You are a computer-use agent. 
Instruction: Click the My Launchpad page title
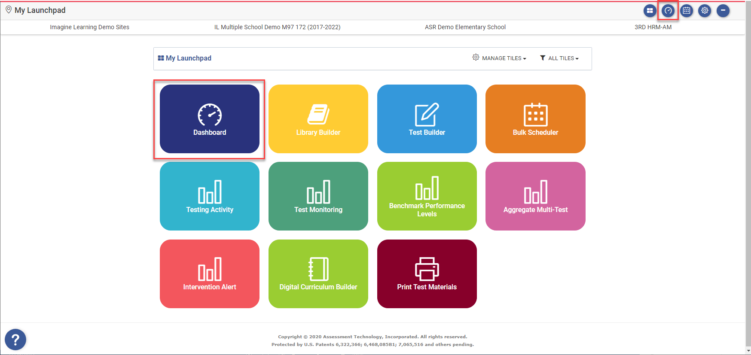(40, 10)
